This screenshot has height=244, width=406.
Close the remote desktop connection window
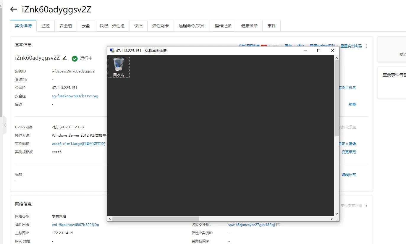(x=332, y=51)
